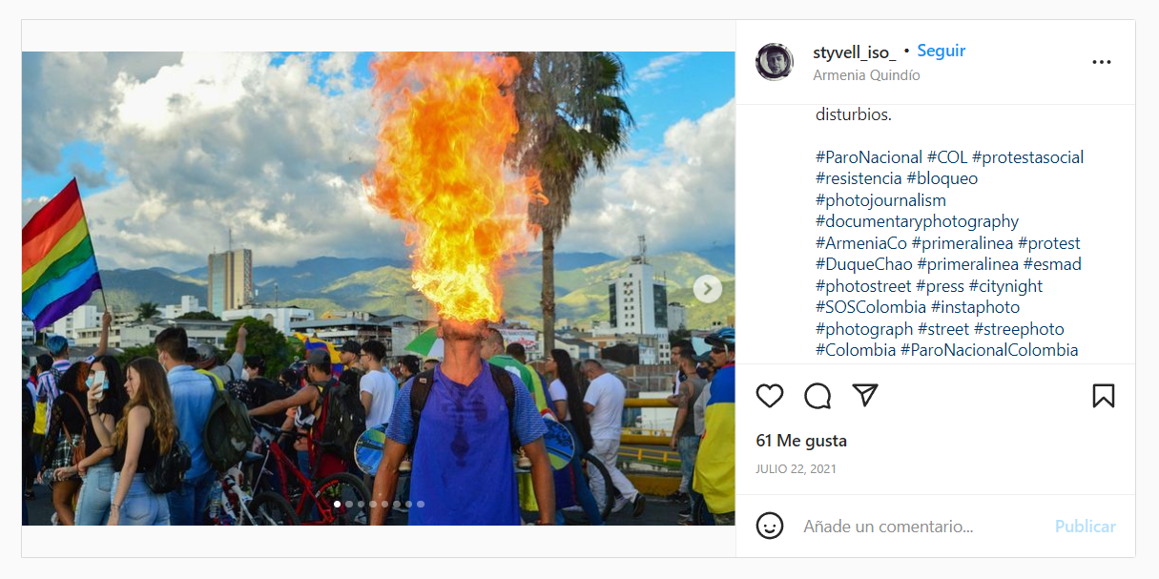Image resolution: width=1159 pixels, height=579 pixels.
Task: Follow the account via Seguir
Action: coord(942,52)
